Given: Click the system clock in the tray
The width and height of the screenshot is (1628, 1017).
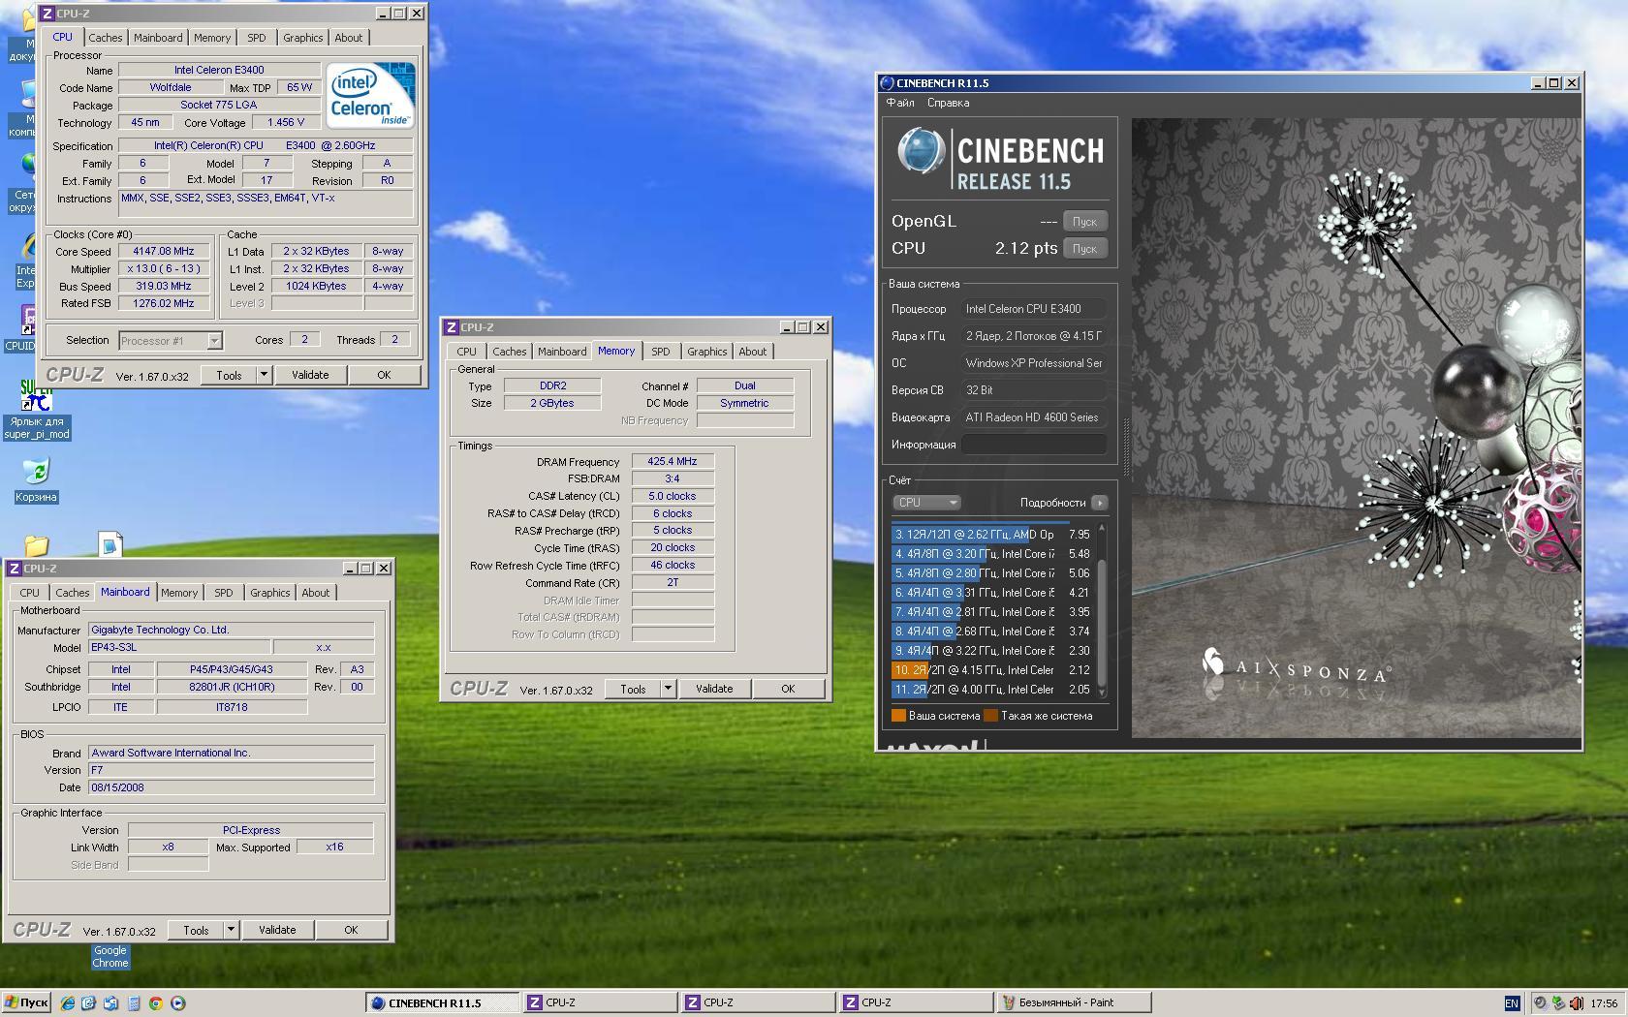Looking at the screenshot, I should [1604, 1003].
